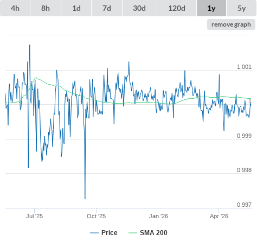
Task: Click the Oct '25 axis label
Action: 96,216
